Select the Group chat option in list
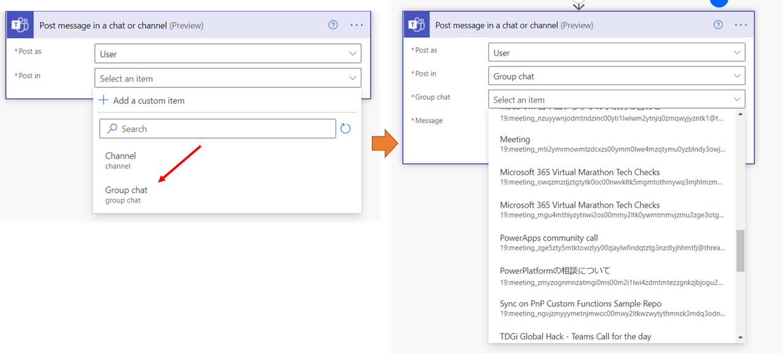The width and height of the screenshot is (783, 353). click(227, 195)
